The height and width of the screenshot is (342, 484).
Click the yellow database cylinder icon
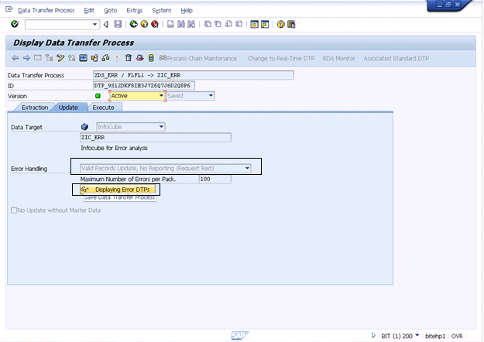[x=151, y=58]
